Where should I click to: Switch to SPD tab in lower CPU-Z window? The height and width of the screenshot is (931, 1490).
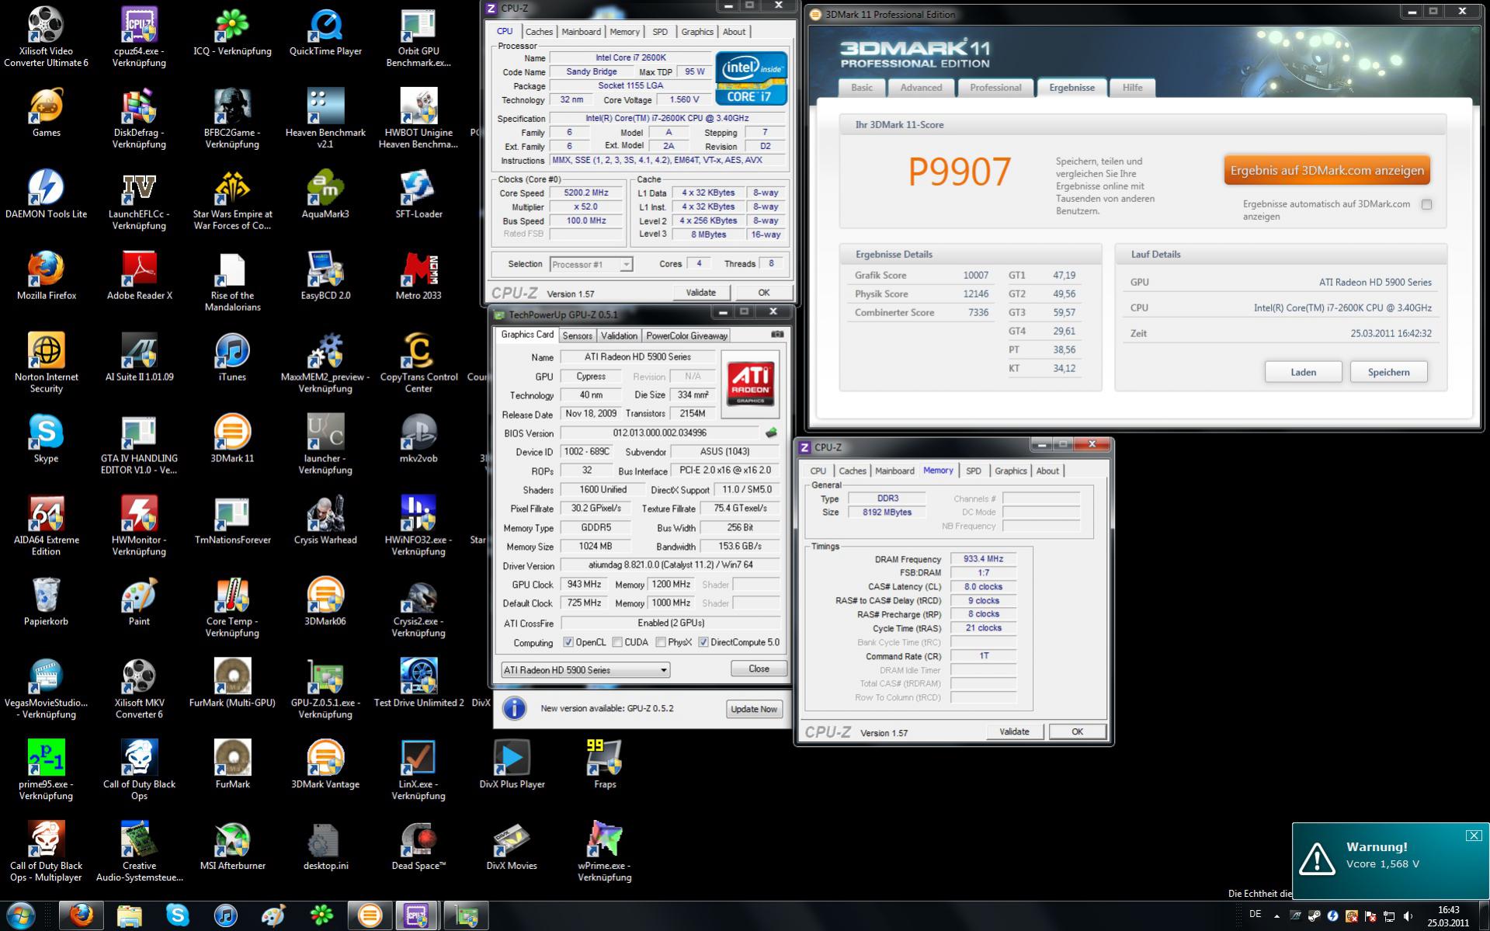click(974, 471)
